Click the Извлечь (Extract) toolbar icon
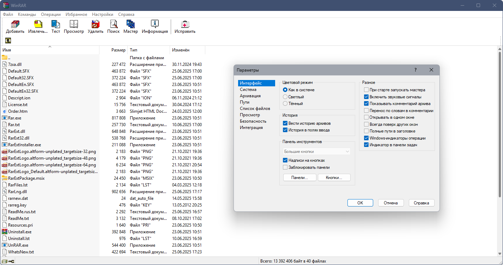Viewport: 503px width, 265px height. [38, 24]
